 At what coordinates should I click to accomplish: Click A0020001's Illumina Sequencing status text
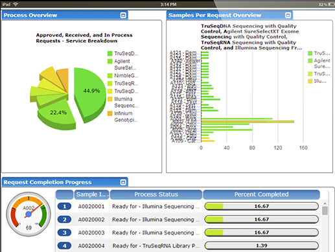click(156, 207)
